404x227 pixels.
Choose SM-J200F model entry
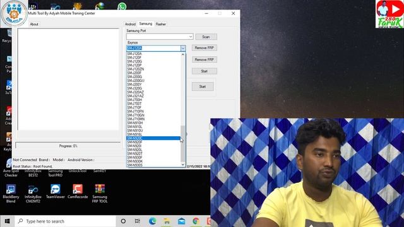153,73
